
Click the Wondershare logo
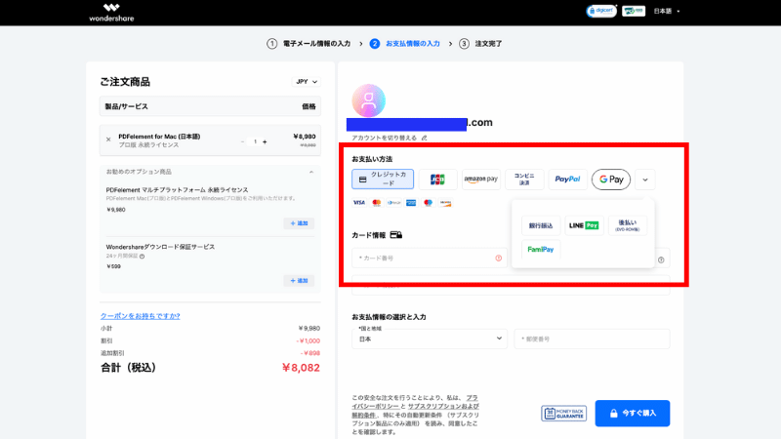[x=111, y=13]
